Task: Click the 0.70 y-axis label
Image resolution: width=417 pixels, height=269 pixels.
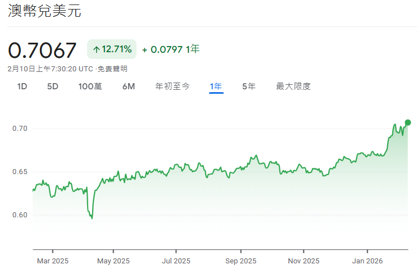Action: tap(20, 129)
